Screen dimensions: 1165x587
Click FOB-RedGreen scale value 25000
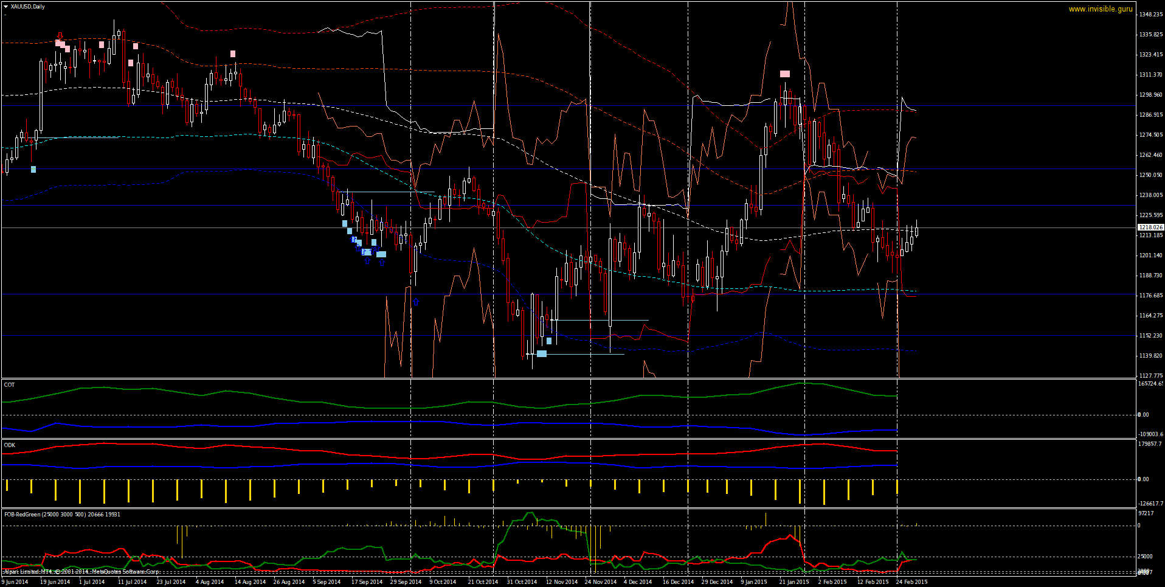1145,556
